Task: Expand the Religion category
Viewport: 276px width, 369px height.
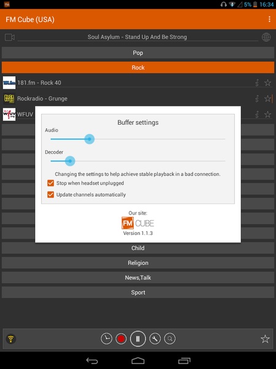Action: [x=138, y=263]
